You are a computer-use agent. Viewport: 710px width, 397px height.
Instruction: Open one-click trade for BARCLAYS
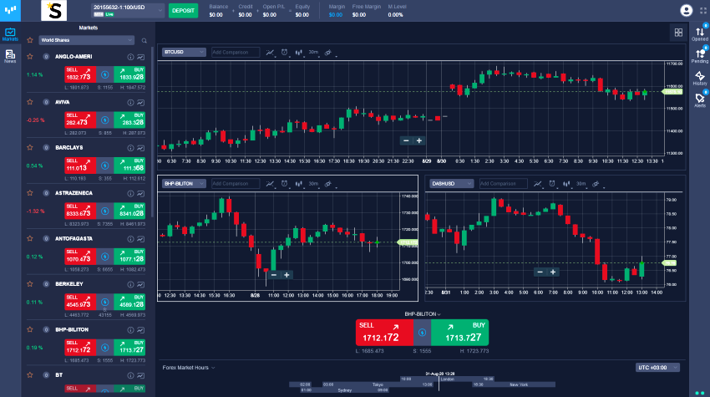pyautogui.click(x=105, y=165)
